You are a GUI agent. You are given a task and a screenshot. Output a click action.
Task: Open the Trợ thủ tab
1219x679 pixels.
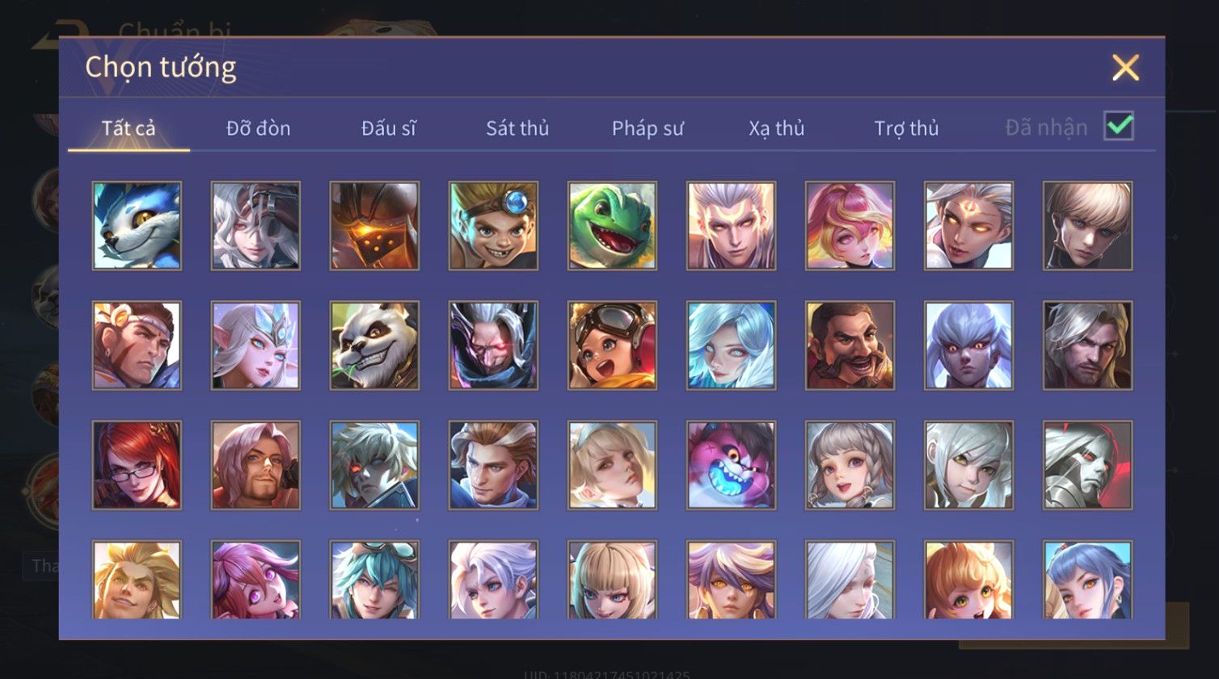pyautogui.click(x=906, y=128)
